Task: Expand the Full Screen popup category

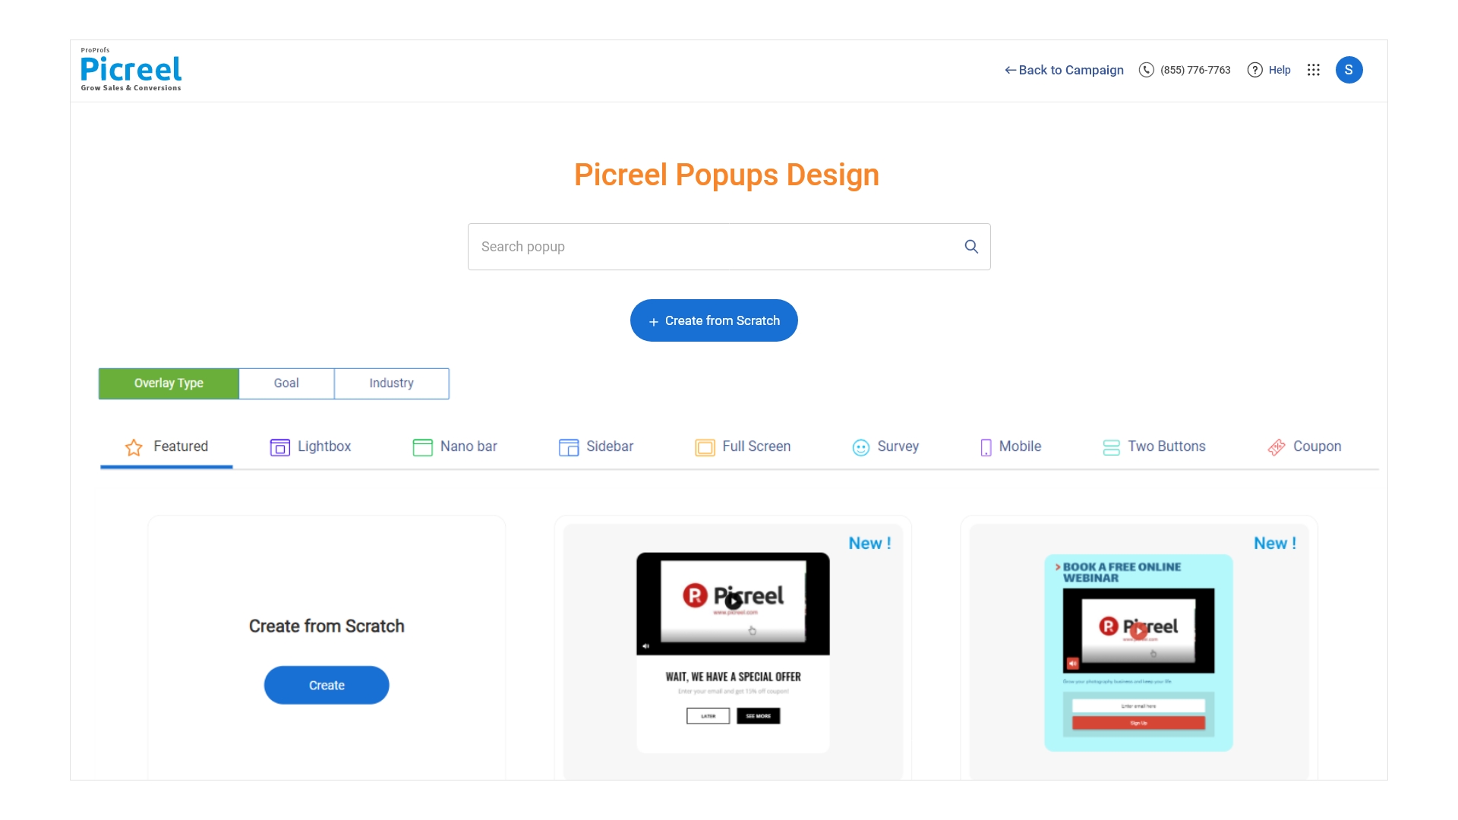Action: pos(743,446)
